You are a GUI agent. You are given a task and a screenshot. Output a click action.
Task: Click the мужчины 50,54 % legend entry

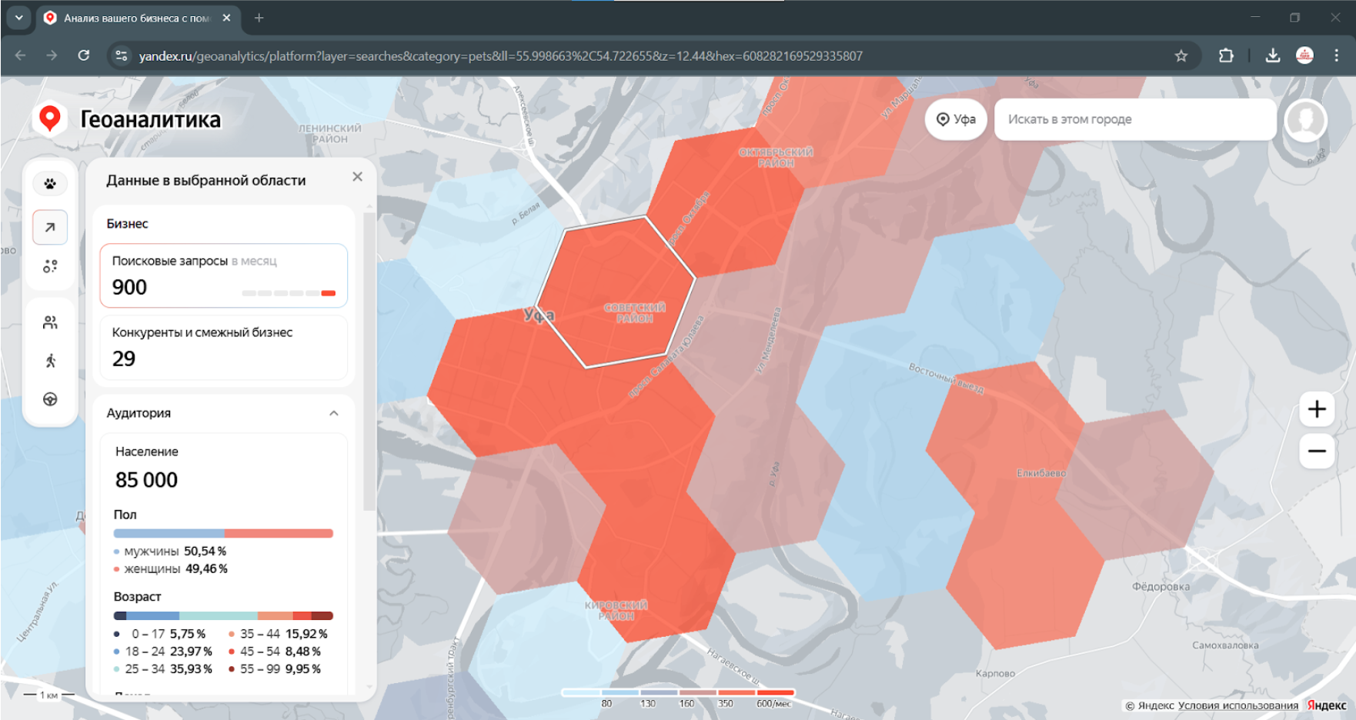click(170, 552)
